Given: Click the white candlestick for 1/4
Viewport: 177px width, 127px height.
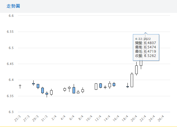Looking at the screenshot, I should pos(51,92).
